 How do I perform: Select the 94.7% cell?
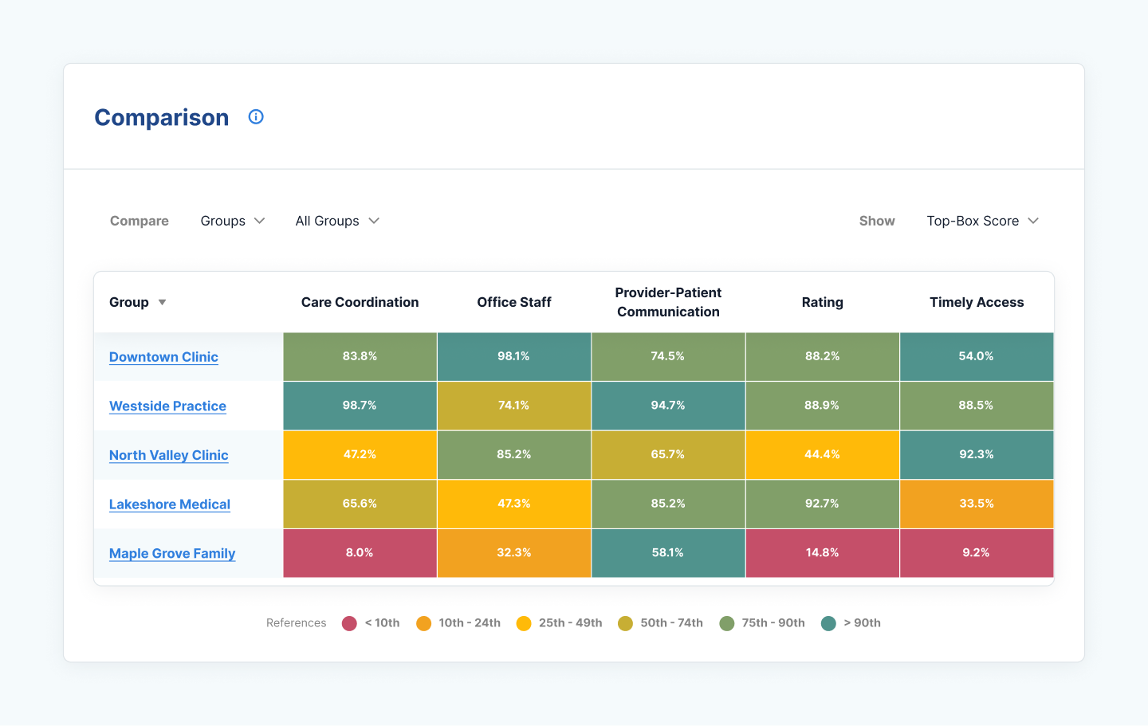click(668, 406)
